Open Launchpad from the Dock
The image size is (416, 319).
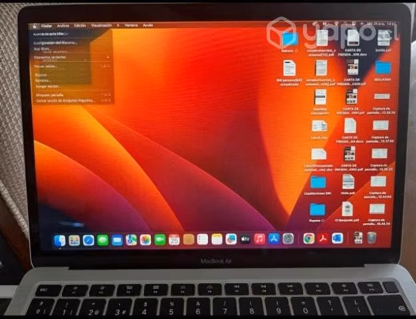tap(74, 241)
